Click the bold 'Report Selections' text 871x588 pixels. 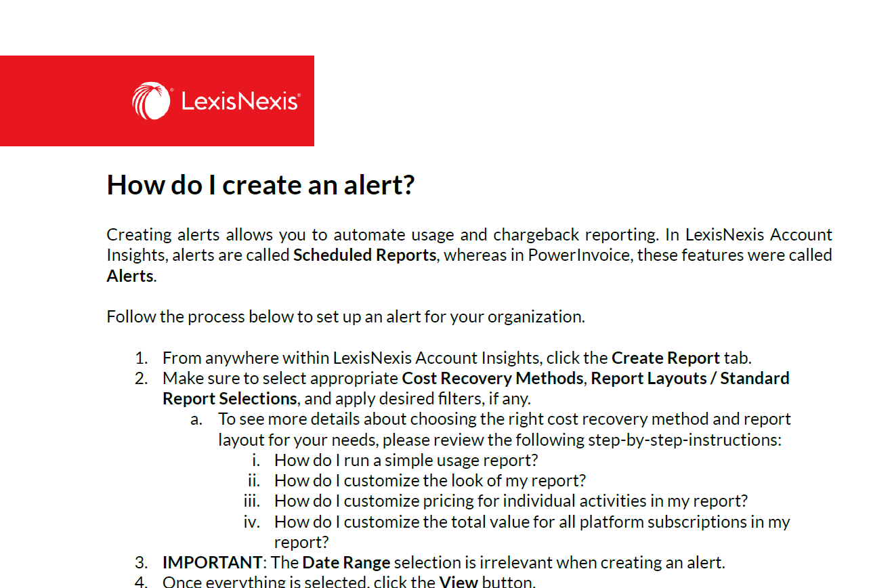pos(230,398)
